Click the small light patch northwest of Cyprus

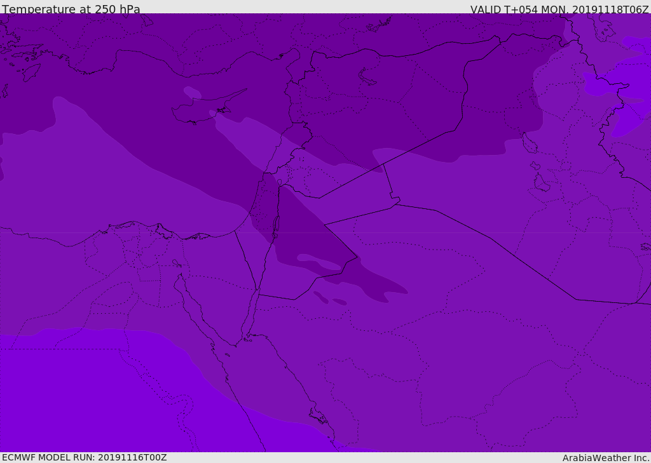point(192,93)
